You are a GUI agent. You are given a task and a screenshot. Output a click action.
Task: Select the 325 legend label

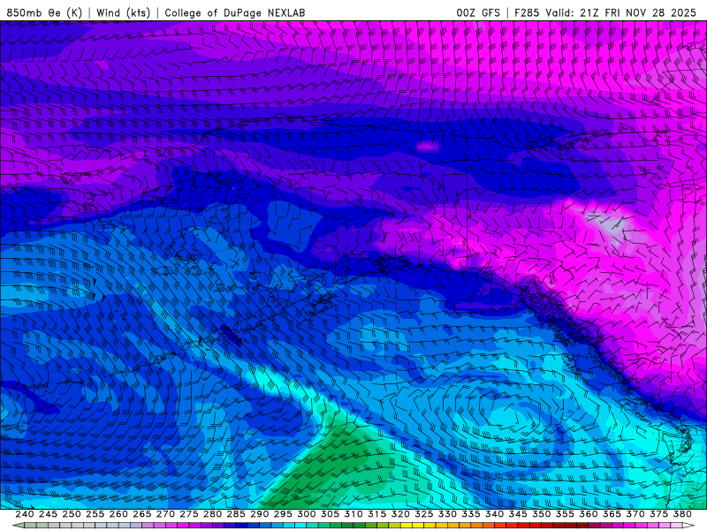(424, 514)
